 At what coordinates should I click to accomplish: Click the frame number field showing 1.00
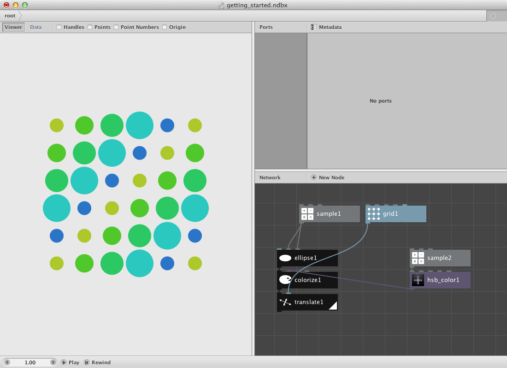click(29, 362)
